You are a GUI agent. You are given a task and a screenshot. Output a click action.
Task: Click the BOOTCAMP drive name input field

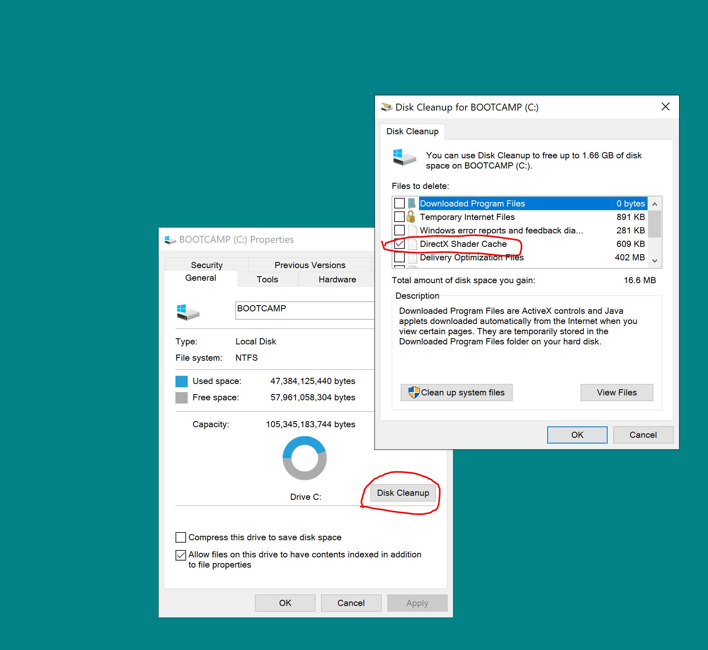[x=305, y=310]
